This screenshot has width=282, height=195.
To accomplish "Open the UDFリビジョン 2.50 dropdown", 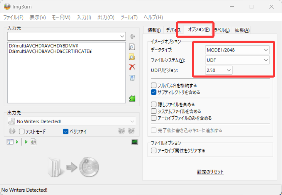I will [219, 70].
